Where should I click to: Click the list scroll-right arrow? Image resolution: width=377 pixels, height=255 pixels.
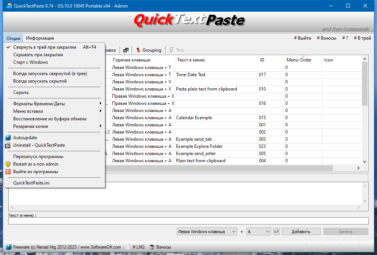coord(359,168)
